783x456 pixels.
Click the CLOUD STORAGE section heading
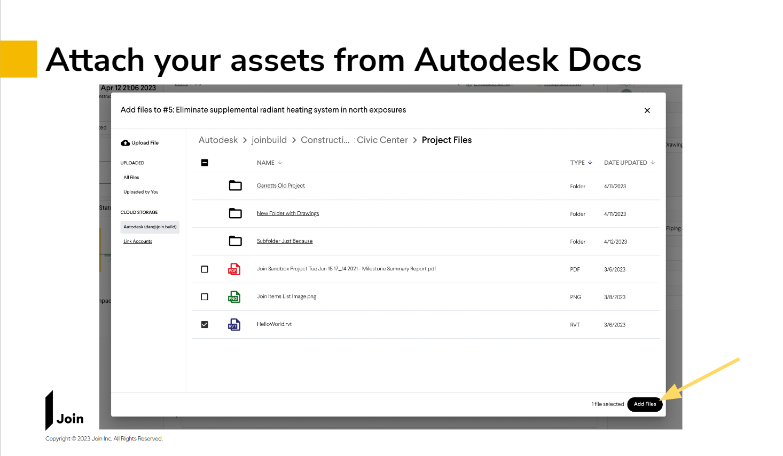(x=139, y=212)
